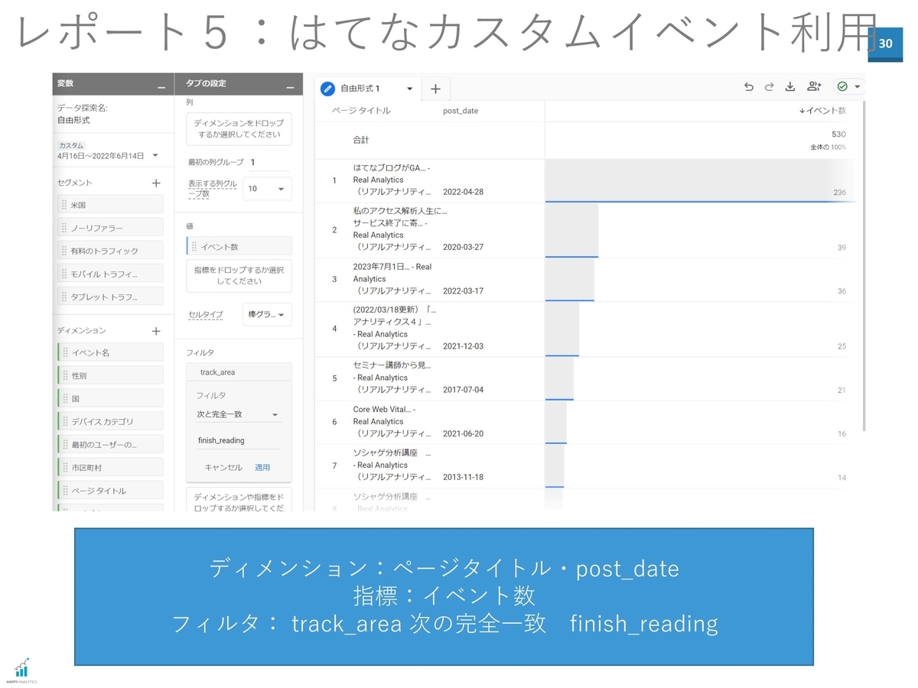Select the 性別 dimension
This screenshot has height=688, width=918.
(110, 375)
